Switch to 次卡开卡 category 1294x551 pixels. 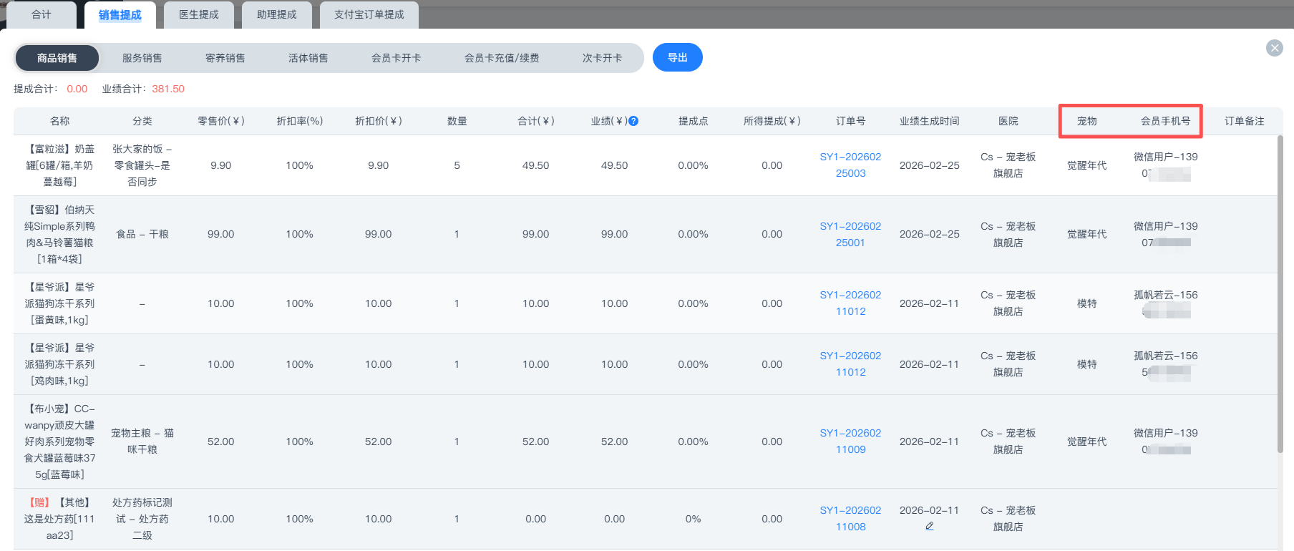[x=602, y=58]
